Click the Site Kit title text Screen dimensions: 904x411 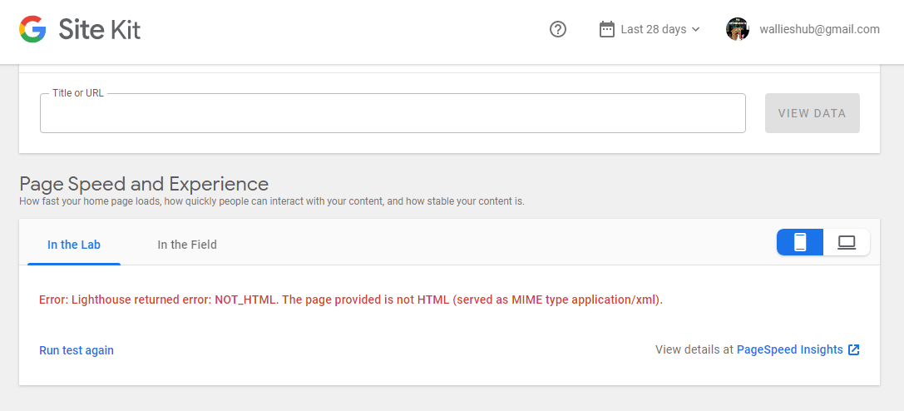tap(99, 30)
